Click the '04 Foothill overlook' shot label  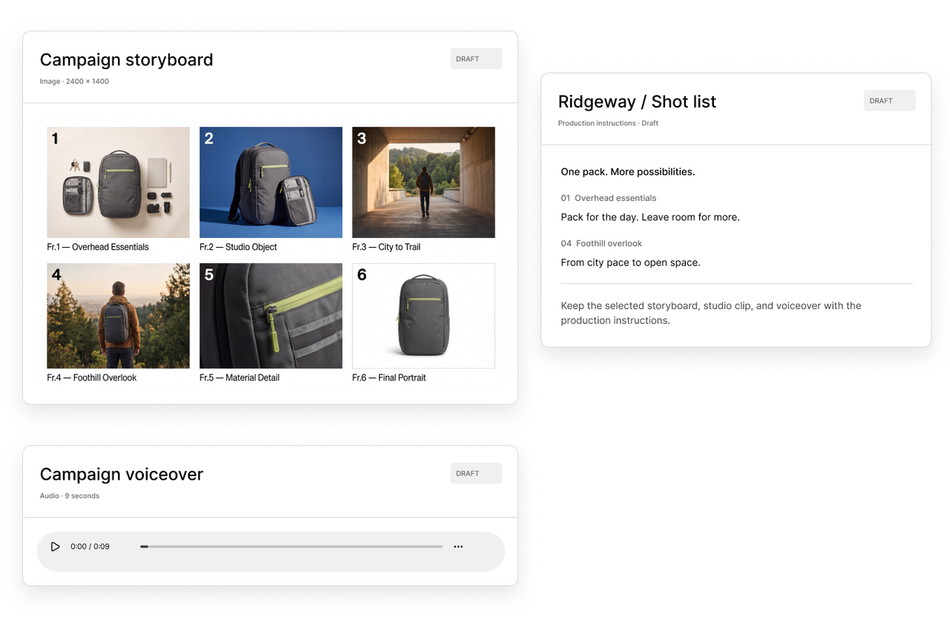601,243
